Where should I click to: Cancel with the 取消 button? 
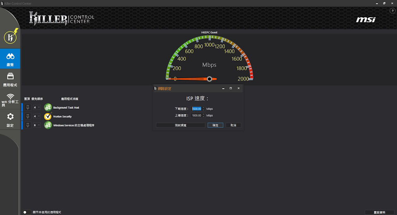(233, 125)
